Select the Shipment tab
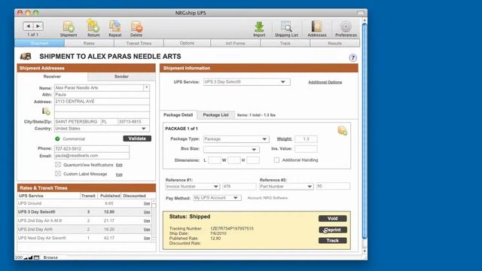The image size is (482, 271). click(40, 44)
